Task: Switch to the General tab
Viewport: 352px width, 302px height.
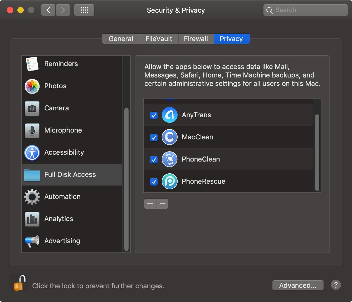Action: click(x=121, y=39)
